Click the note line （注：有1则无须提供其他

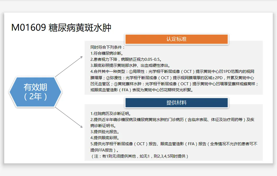[x=140, y=156]
